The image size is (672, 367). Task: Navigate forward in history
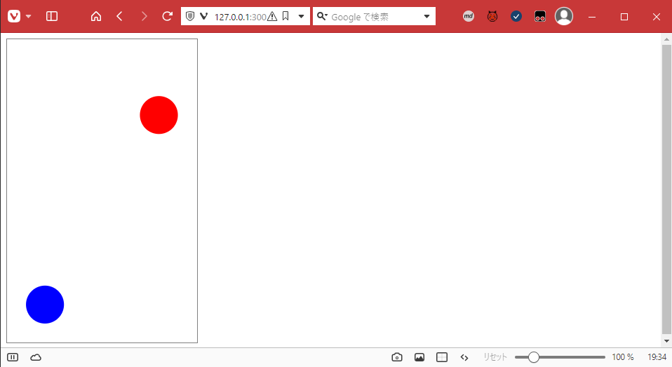(144, 17)
